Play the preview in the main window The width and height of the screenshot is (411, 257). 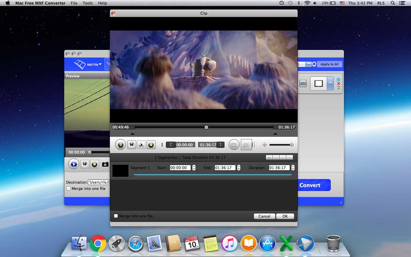click(74, 164)
